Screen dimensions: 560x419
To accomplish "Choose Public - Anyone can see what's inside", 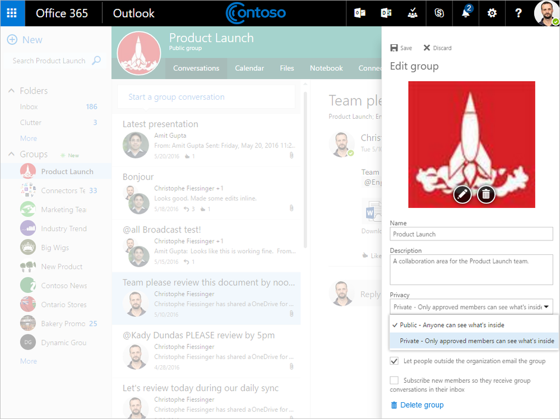I will tap(474, 325).
